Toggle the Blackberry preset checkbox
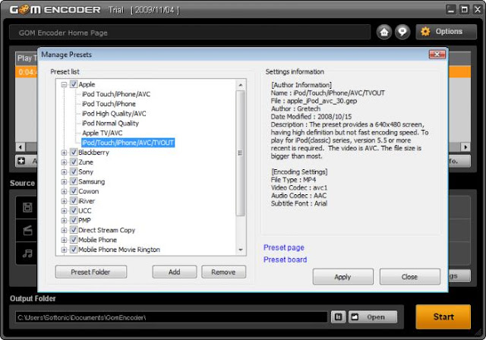This screenshot has width=486, height=340. pyautogui.click(x=74, y=153)
